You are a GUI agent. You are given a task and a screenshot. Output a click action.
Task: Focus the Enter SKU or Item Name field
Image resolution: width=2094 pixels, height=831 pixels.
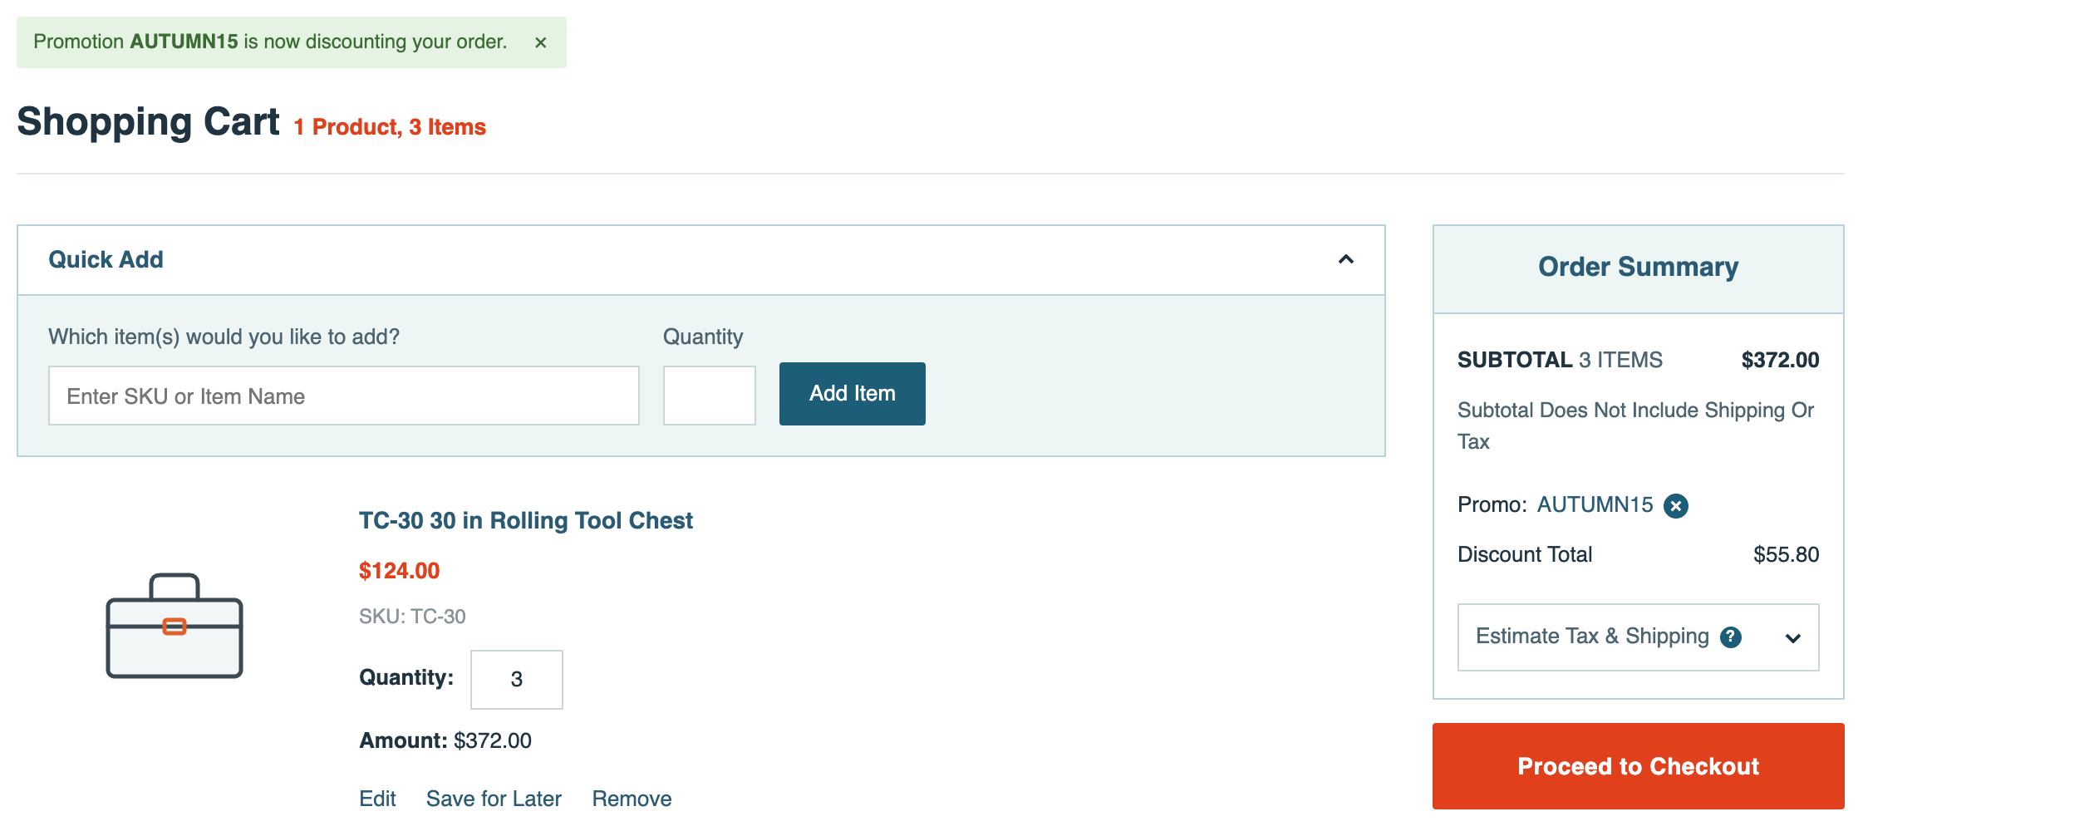344,396
